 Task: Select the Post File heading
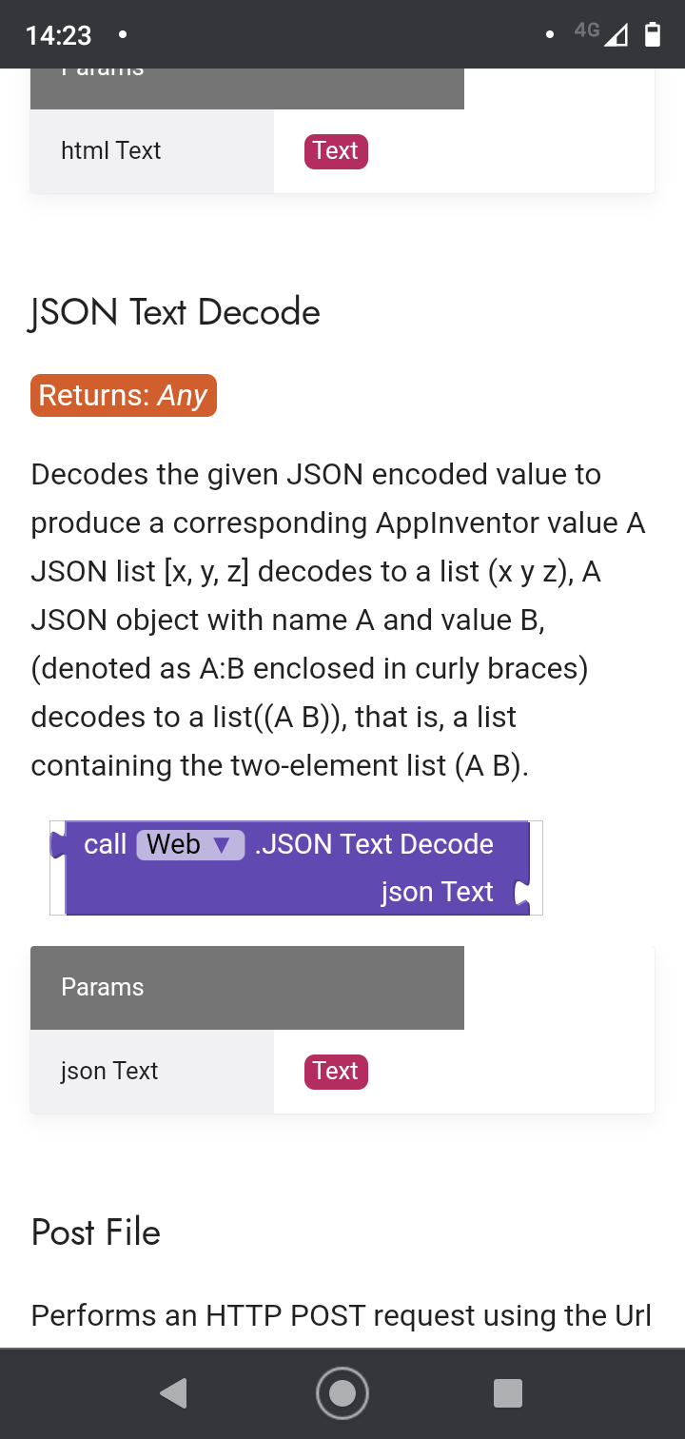tap(95, 1232)
